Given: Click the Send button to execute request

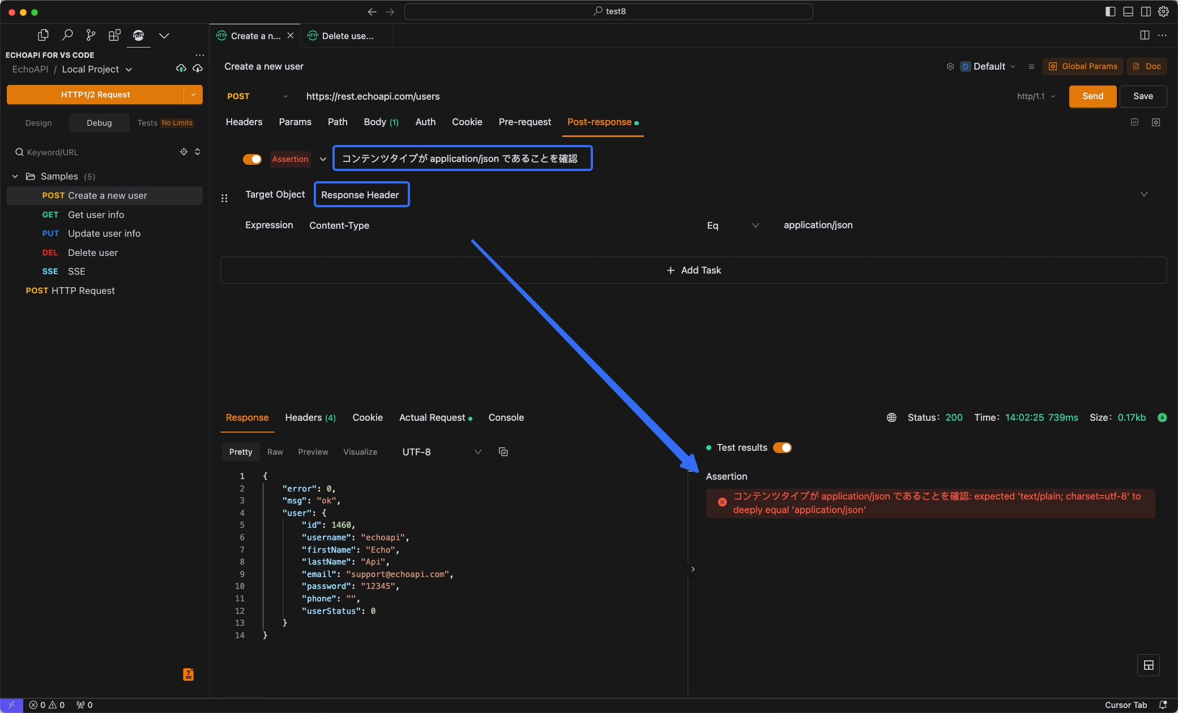Looking at the screenshot, I should 1093,96.
